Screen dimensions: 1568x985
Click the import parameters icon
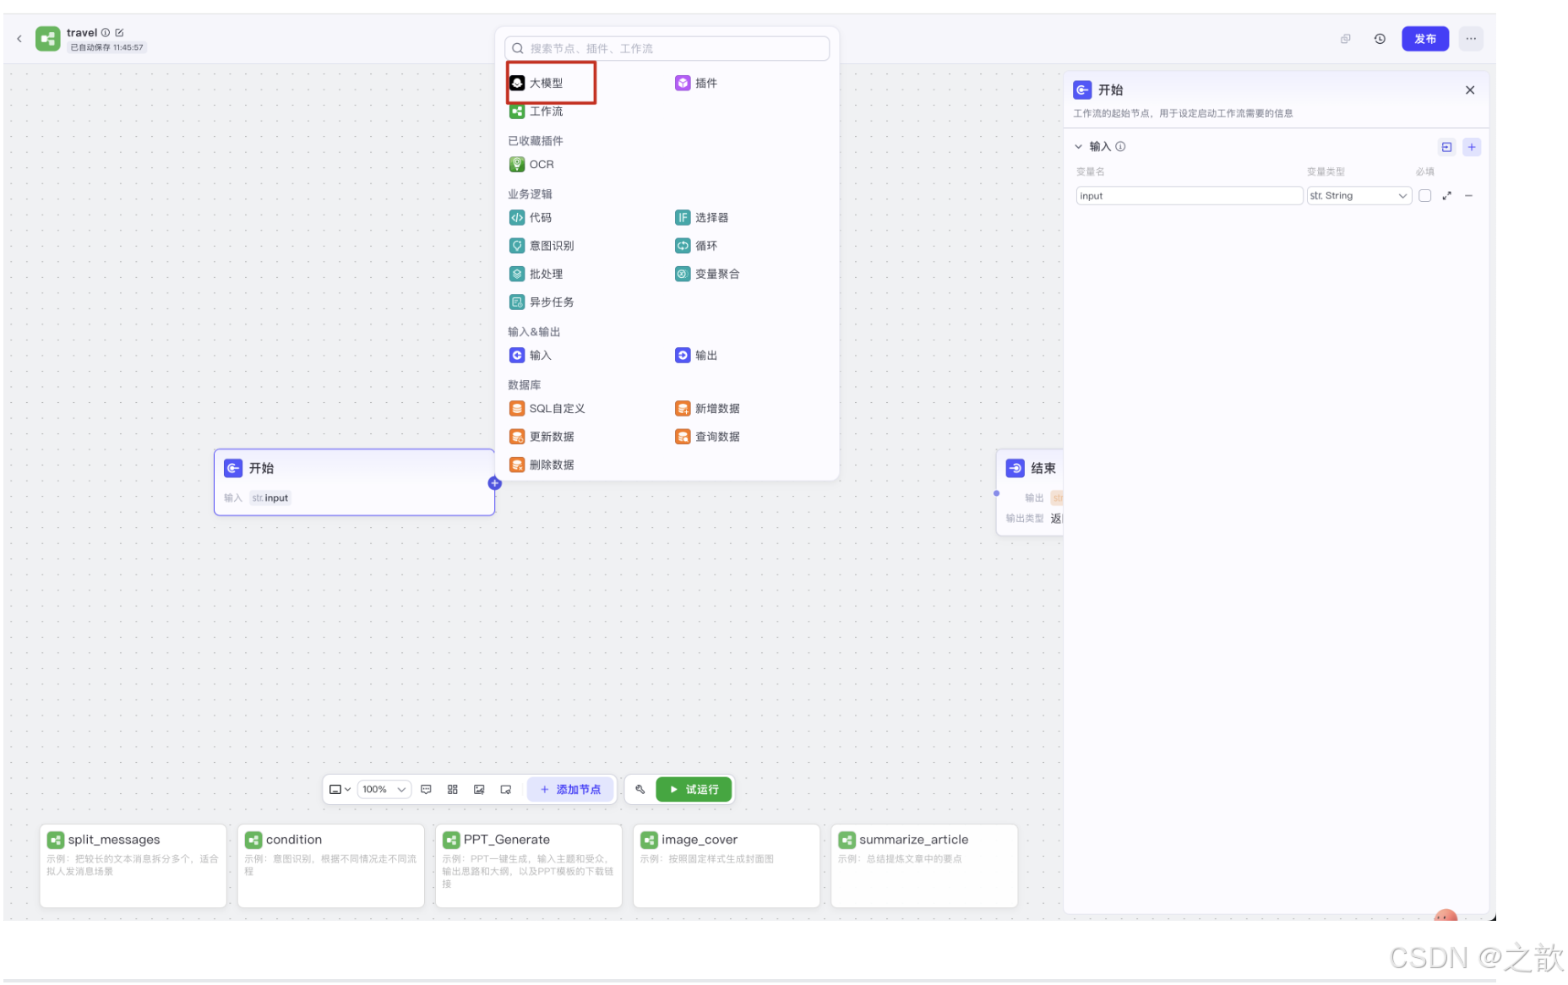[1446, 147]
